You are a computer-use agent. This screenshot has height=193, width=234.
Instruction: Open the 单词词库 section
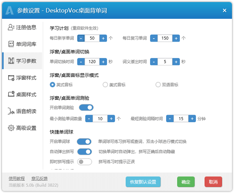pos(22,44)
